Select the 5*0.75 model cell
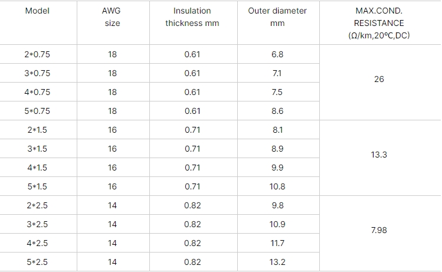442x272 pixels. pos(37,111)
